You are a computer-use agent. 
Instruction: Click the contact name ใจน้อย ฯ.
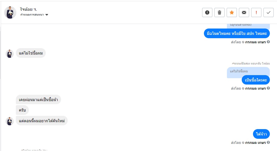(x=28, y=9)
